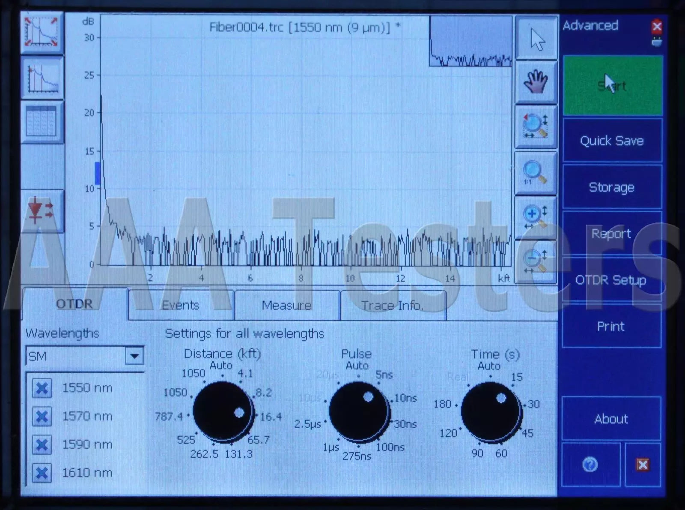Select the hand pan tool

point(536,82)
